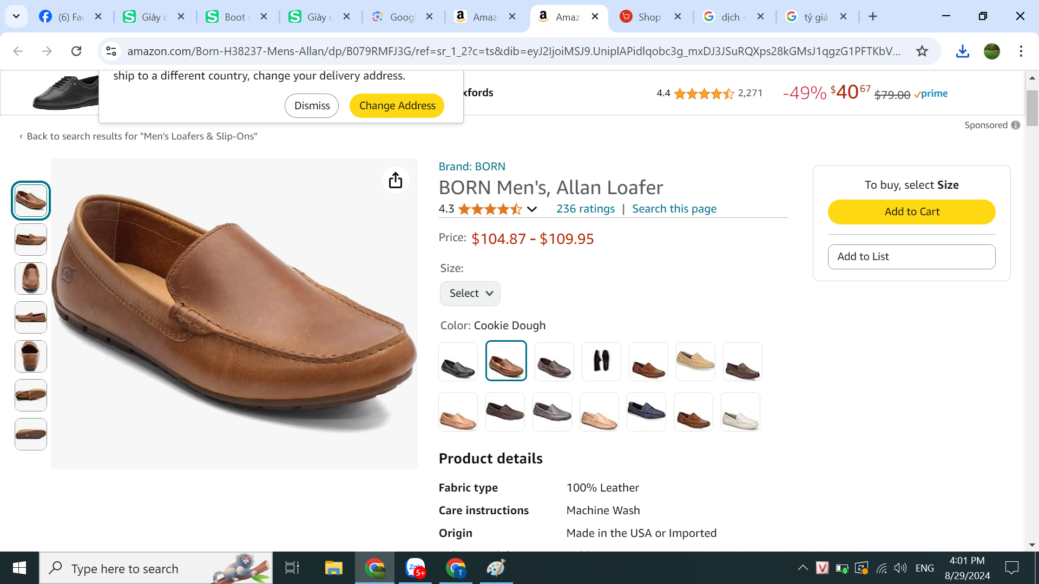Open the Size Select dropdown
Image resolution: width=1039 pixels, height=584 pixels.
click(x=470, y=293)
